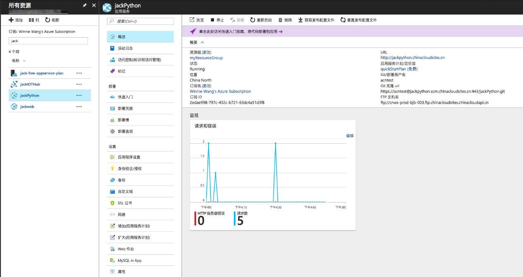Click the jack filter input field
The image size is (523, 277).
coord(48,41)
